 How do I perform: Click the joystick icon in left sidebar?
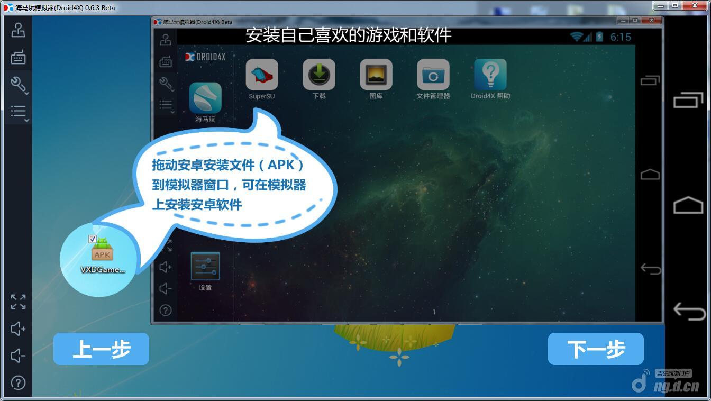click(18, 30)
